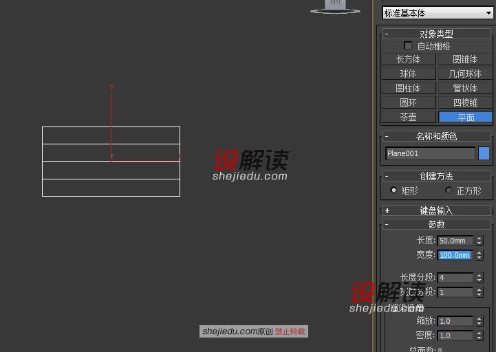Expand the 键盘输入 rollout
This screenshot has height=352, width=496.
pos(437,210)
